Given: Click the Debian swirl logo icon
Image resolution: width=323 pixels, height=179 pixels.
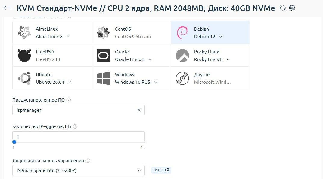Looking at the screenshot, I should [x=182, y=32].
